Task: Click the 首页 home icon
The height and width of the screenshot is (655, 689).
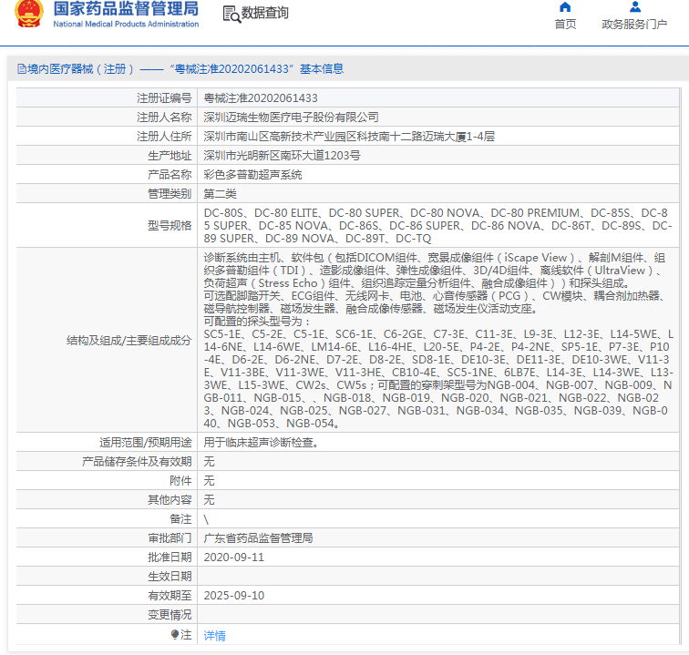Action: pyautogui.click(x=565, y=7)
